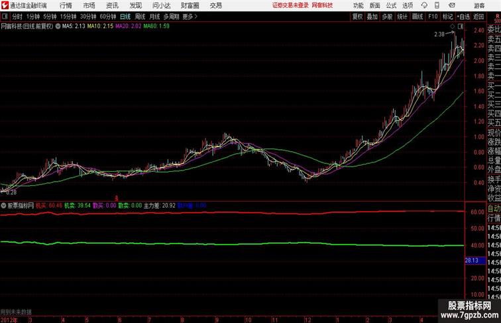Click the red marker below the chart
The width and height of the screenshot is (501, 323).
117,198
